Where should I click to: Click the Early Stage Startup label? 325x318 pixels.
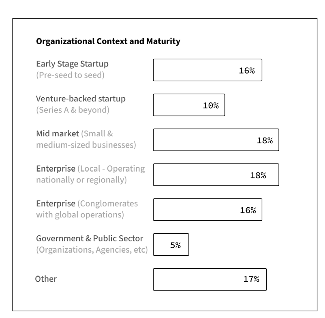point(72,64)
